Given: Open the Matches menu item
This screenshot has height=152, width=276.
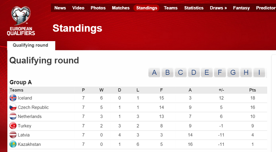Looking at the screenshot, I should coord(121,8).
